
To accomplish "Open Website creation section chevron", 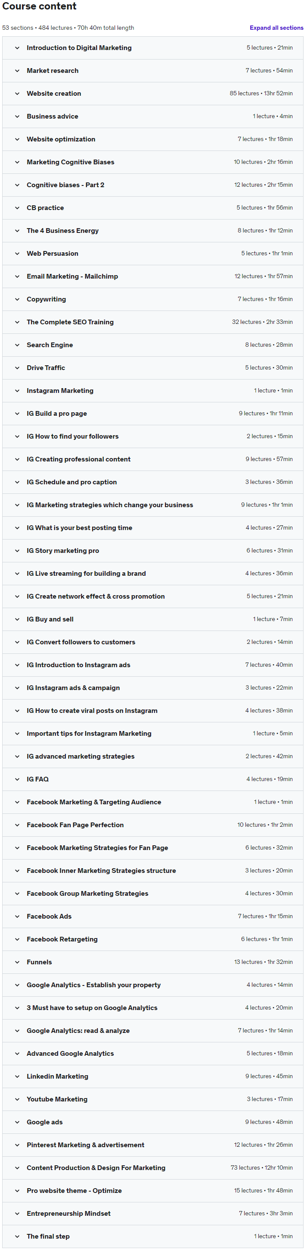I will (17, 93).
